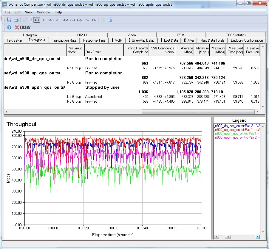Toggle the EP1 filter button
The image size is (269, 249).
pos(58,20)
